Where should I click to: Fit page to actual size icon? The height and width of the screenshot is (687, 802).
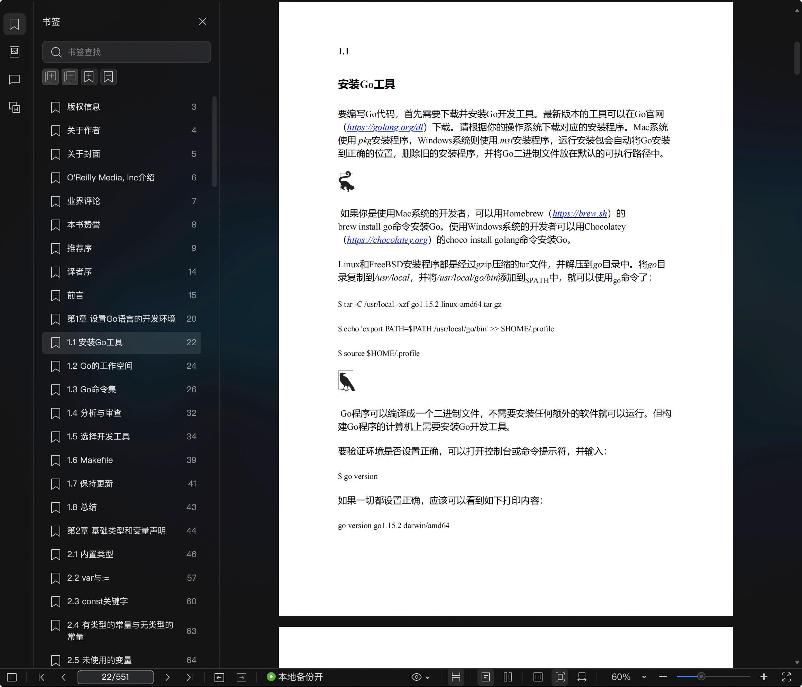click(538, 677)
